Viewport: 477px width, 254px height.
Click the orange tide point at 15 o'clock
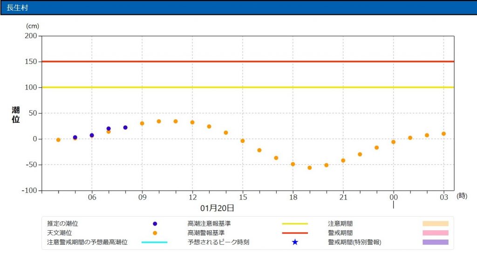(242, 141)
